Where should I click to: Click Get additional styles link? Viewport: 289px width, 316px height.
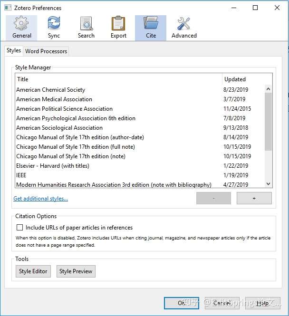[x=41, y=199]
